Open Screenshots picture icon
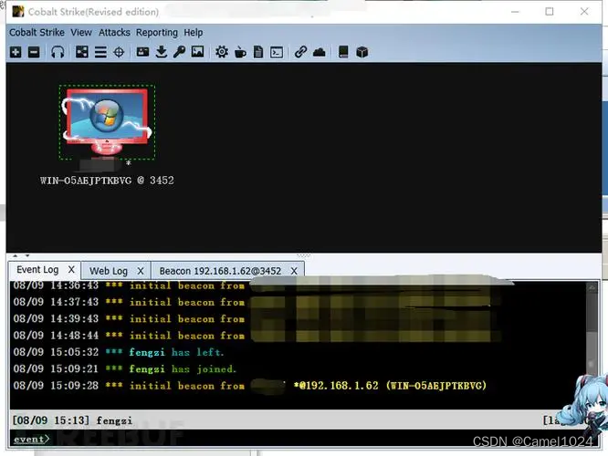The width and height of the screenshot is (608, 456). [197, 52]
